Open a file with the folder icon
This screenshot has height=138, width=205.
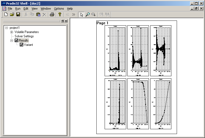point(12,14)
